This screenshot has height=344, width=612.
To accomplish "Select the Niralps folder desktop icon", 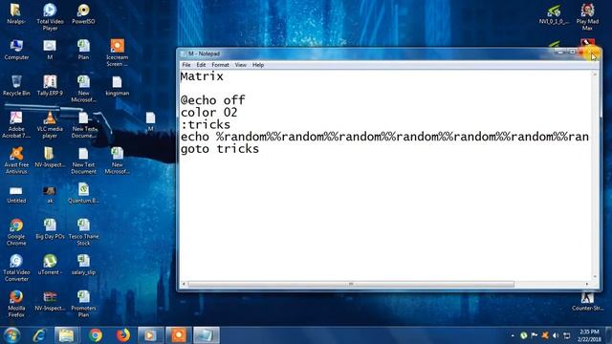I will point(16,13).
